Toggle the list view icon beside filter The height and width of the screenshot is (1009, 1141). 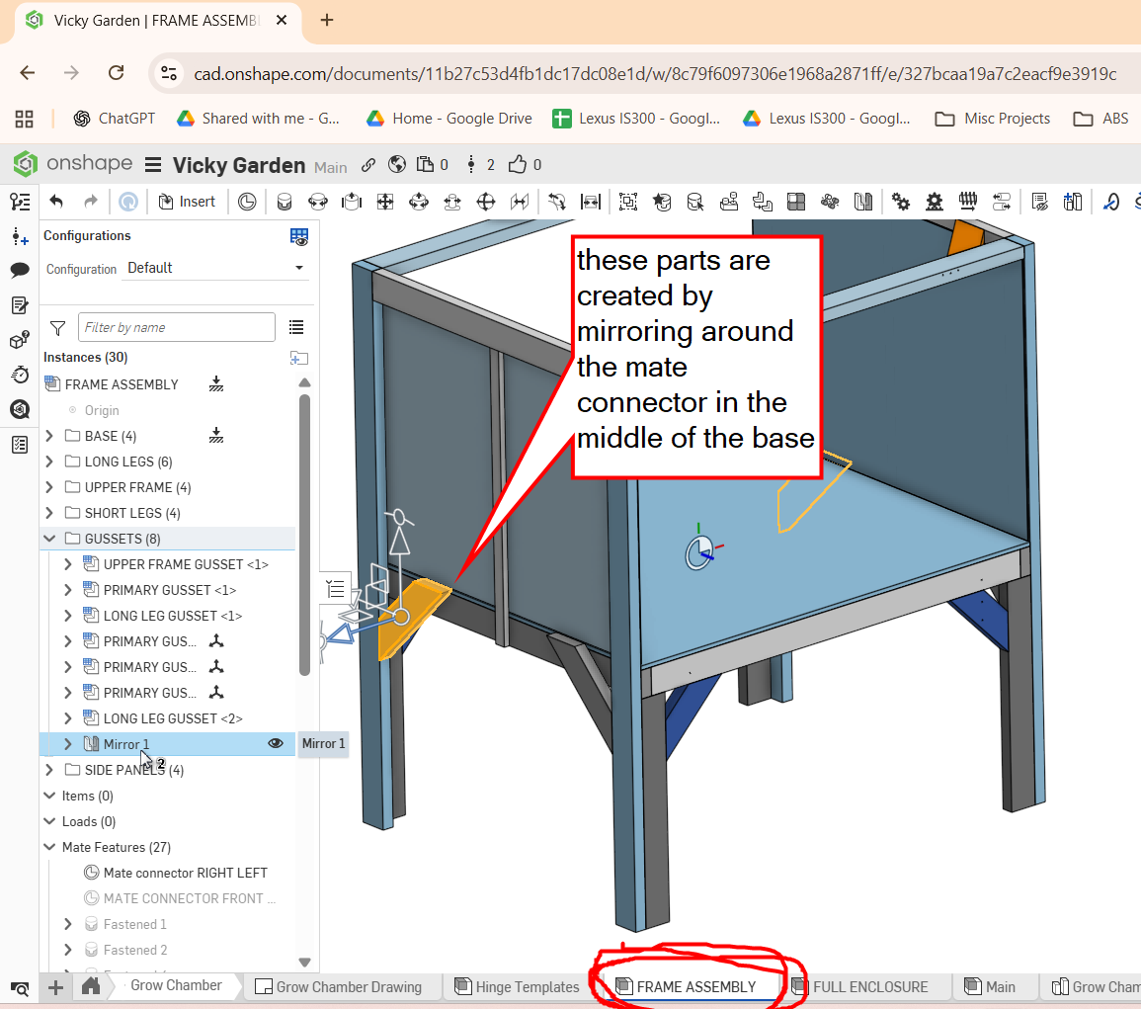click(296, 327)
